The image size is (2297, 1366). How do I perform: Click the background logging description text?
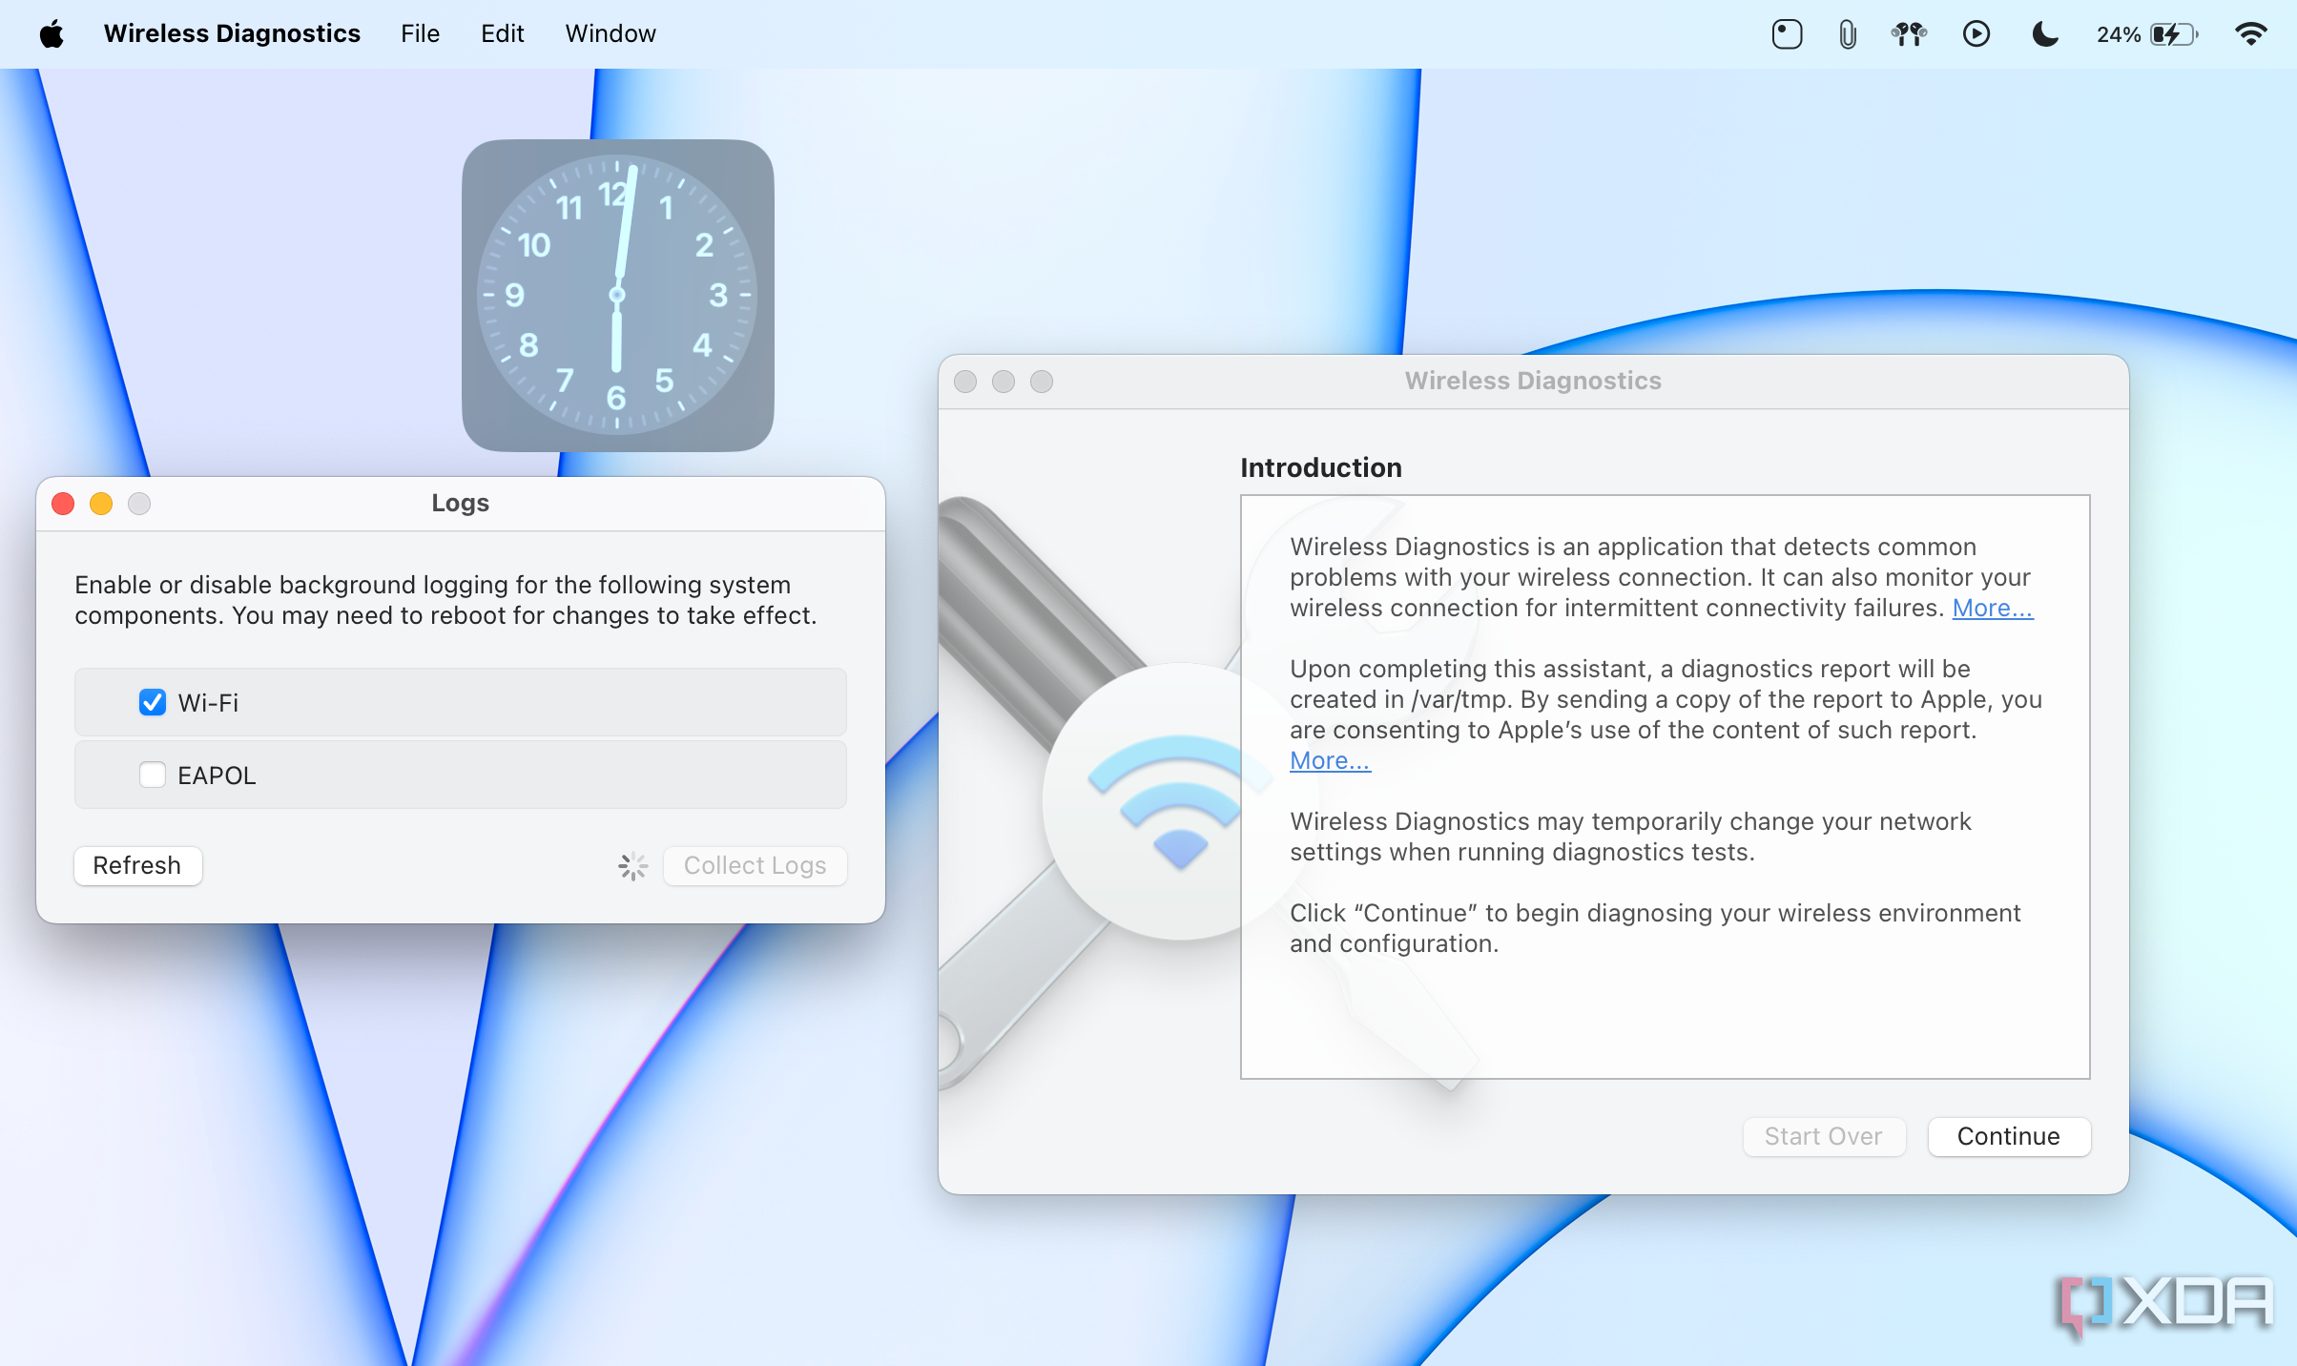point(445,600)
